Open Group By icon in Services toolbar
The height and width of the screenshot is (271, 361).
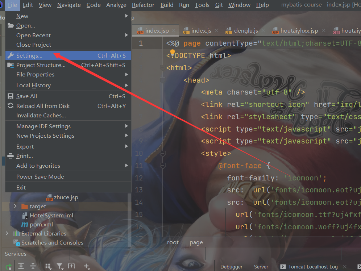pyautogui.click(x=48, y=266)
